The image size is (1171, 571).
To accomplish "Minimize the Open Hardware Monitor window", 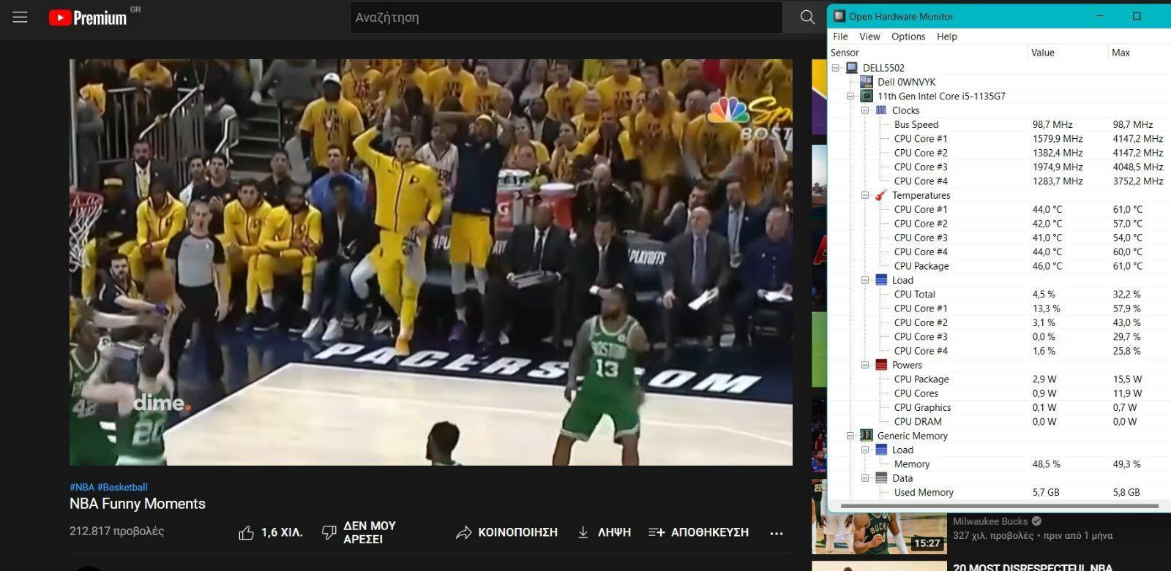I will point(1100,16).
